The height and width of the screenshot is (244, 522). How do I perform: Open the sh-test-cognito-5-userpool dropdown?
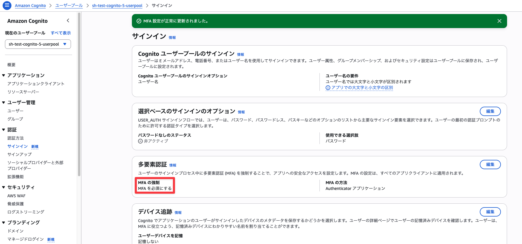(38, 44)
